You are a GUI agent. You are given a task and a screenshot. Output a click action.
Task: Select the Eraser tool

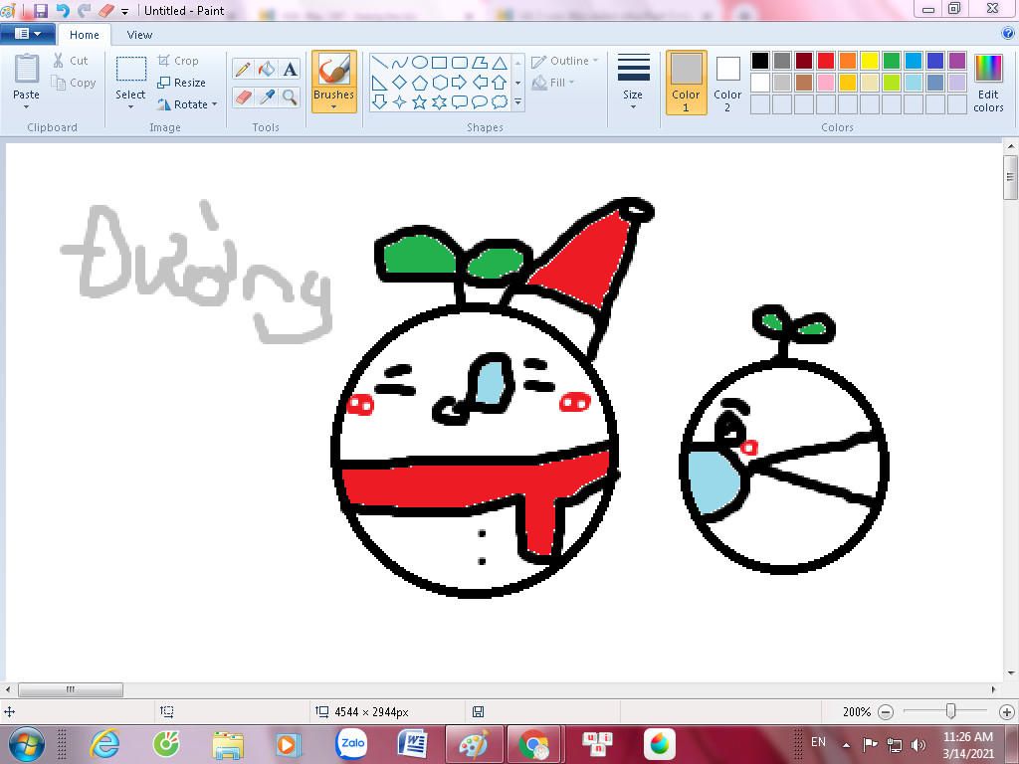point(243,97)
